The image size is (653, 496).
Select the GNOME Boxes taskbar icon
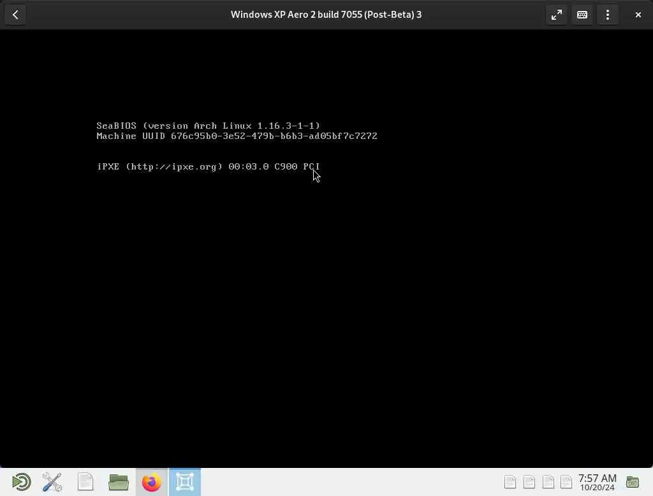pos(185,482)
